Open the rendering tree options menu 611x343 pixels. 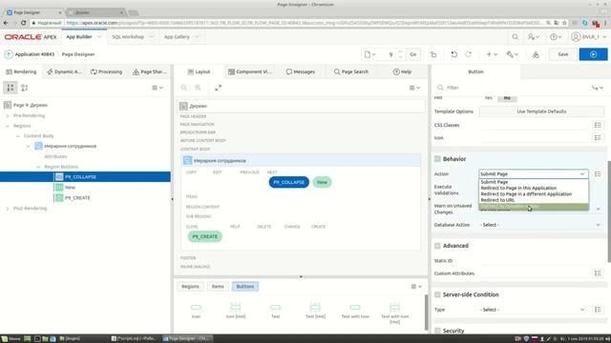[158, 88]
